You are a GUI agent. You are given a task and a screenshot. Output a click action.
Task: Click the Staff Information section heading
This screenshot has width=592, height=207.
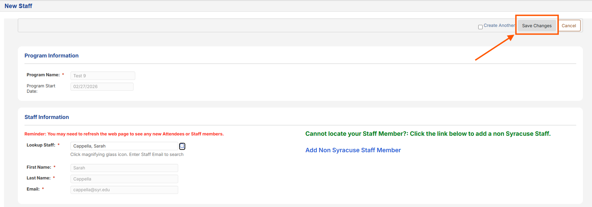click(x=47, y=117)
